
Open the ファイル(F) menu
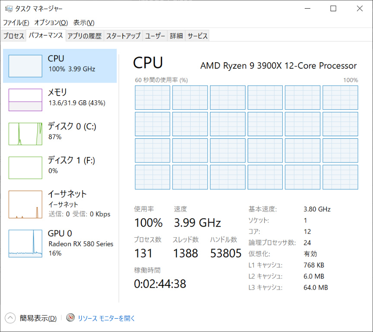click(x=16, y=22)
